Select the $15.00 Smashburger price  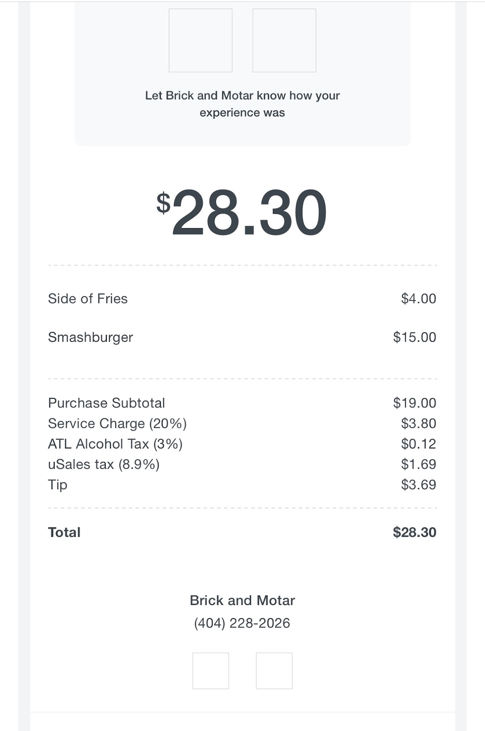pyautogui.click(x=415, y=337)
